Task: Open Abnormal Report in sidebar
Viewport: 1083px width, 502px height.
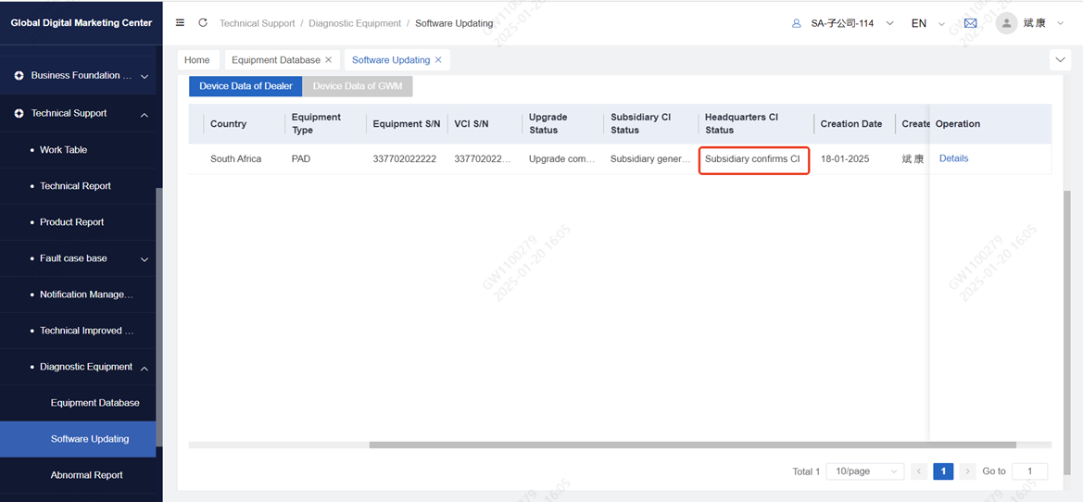Action: pos(87,475)
